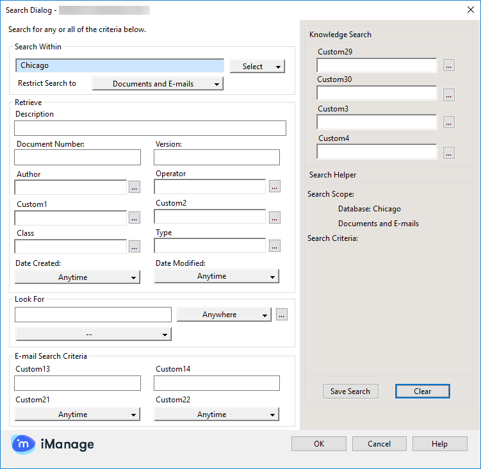Open the Custom2 lookup ellipsis button
The height and width of the screenshot is (469, 481).
pos(274,217)
